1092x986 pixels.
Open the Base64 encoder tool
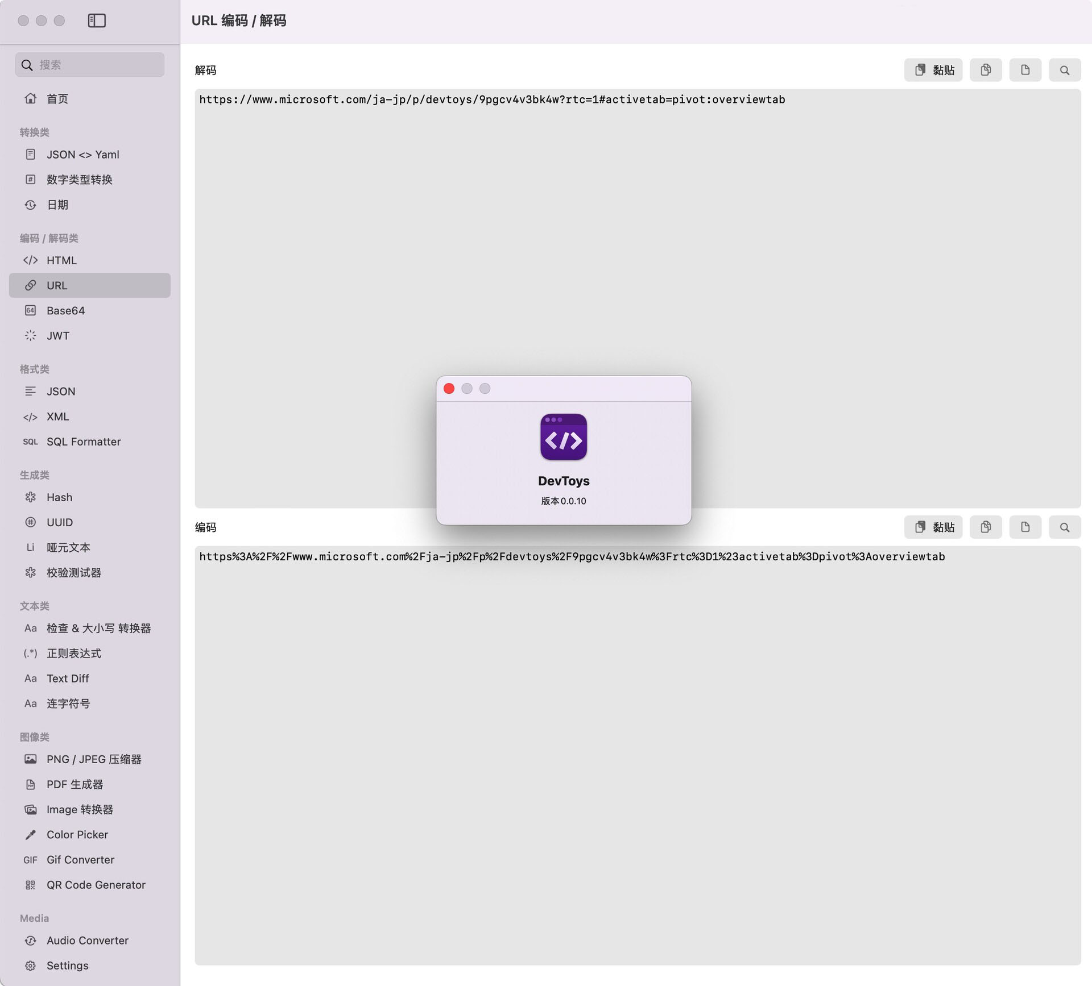[90, 310]
